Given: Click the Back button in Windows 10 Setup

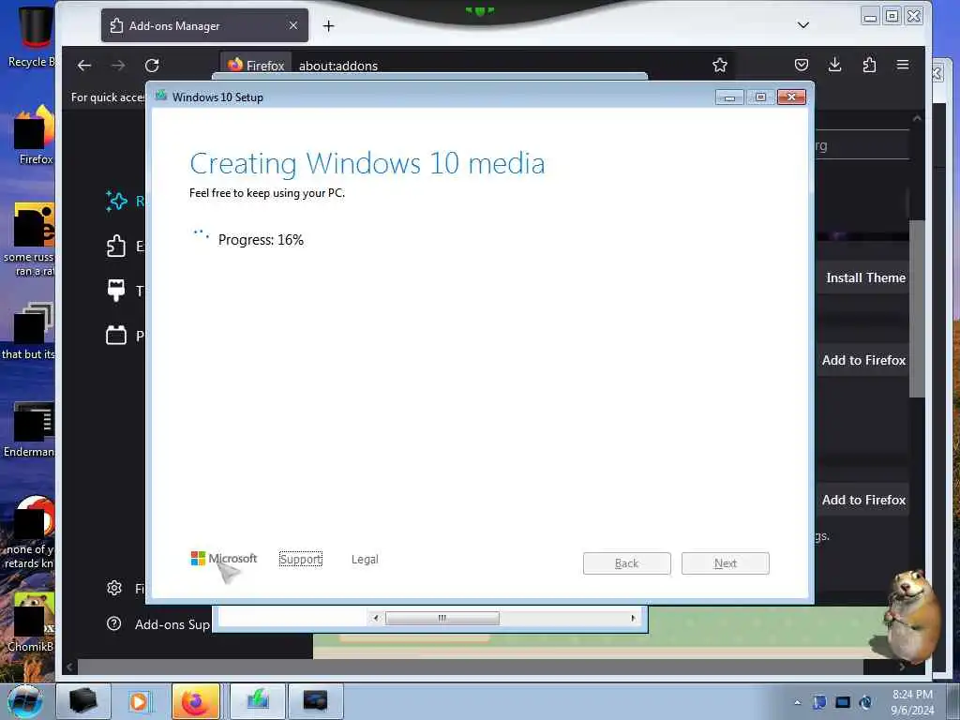Looking at the screenshot, I should click(627, 563).
